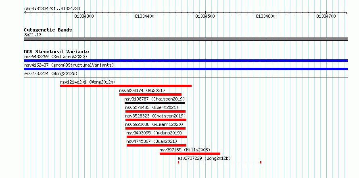Screen dimensions: 359x178
Task: Click the DGV Structural Variants track title
Action: coord(56,52)
